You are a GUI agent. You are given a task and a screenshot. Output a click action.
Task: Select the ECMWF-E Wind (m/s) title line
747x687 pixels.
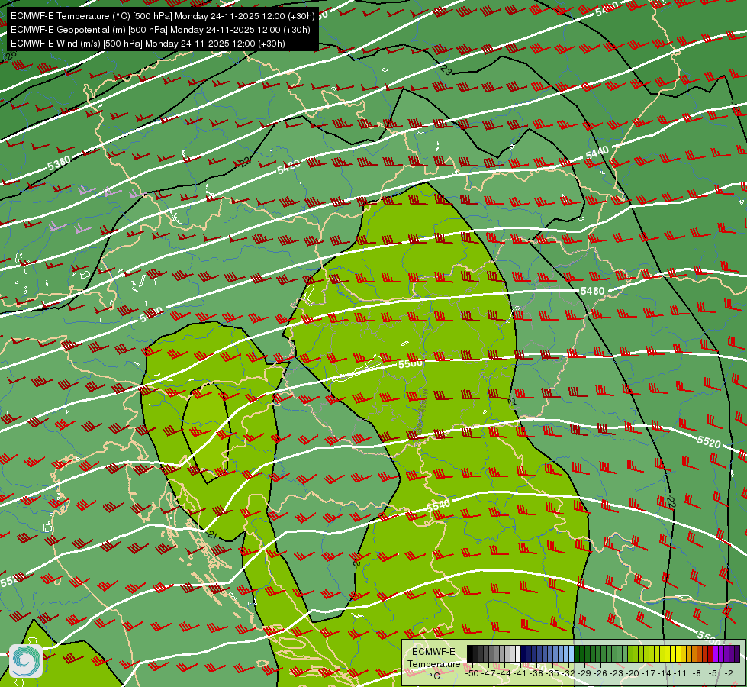pyautogui.click(x=148, y=44)
